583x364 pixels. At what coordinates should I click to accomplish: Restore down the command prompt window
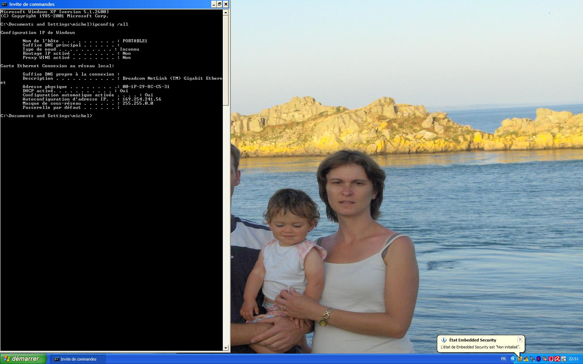tap(219, 4)
